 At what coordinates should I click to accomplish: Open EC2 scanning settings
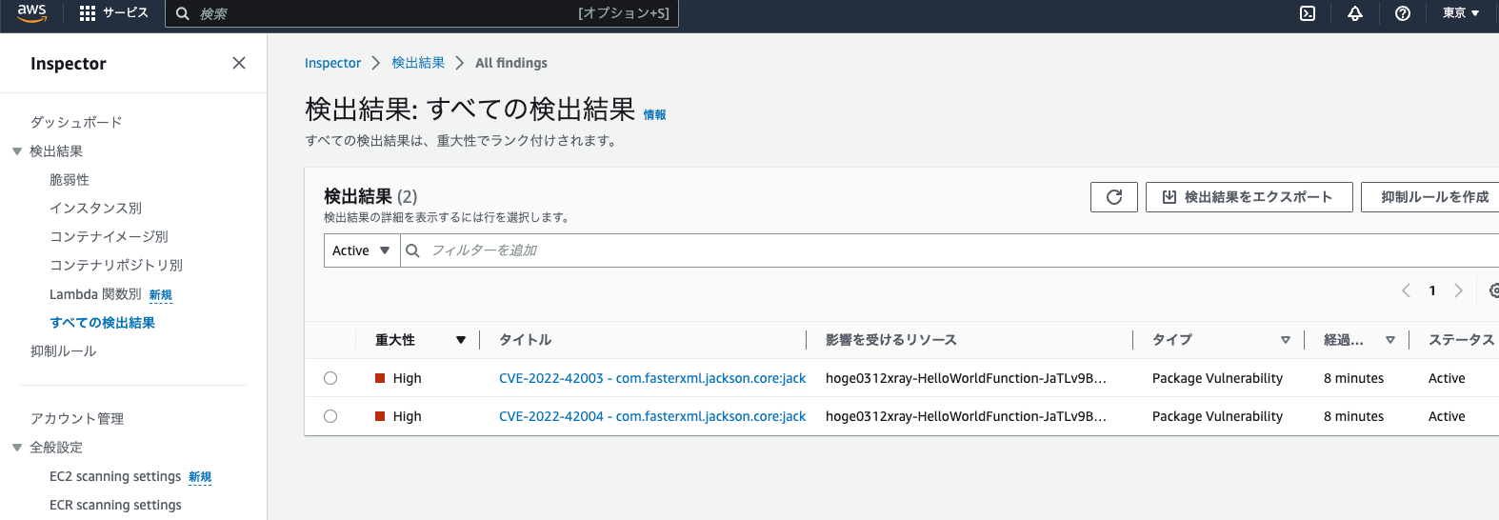[x=115, y=476]
